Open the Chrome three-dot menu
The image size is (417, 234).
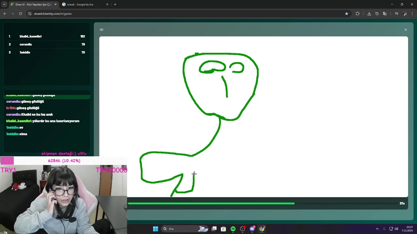pos(412,14)
